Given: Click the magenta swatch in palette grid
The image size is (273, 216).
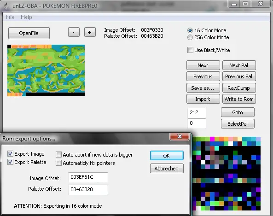Looking at the screenshot, I should pyautogui.click(x=212, y=139).
